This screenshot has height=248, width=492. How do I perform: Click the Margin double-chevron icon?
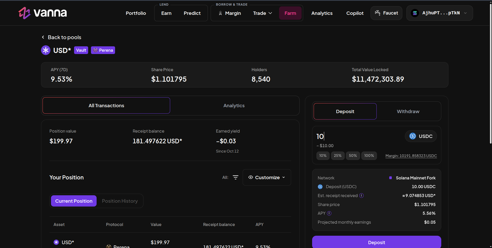point(220,13)
